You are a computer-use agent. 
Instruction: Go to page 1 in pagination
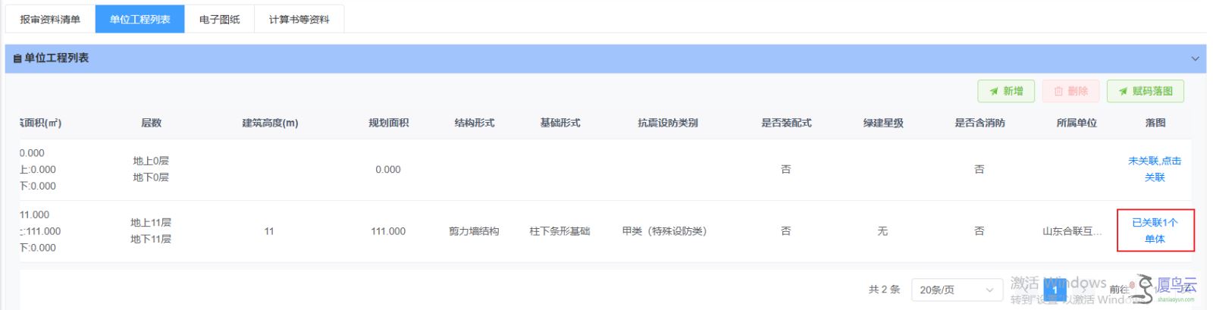[1054, 290]
